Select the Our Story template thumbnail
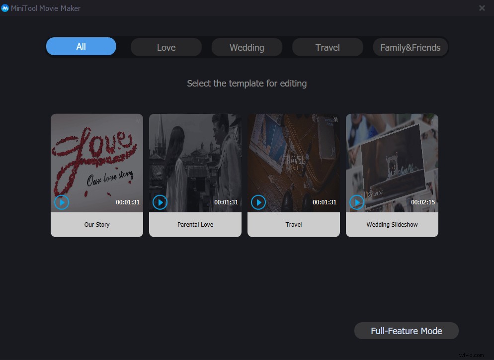Image resolution: width=494 pixels, height=360 pixels. click(96, 159)
